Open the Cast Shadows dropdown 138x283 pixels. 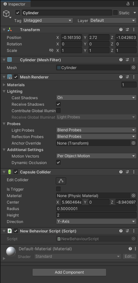coord(96,98)
